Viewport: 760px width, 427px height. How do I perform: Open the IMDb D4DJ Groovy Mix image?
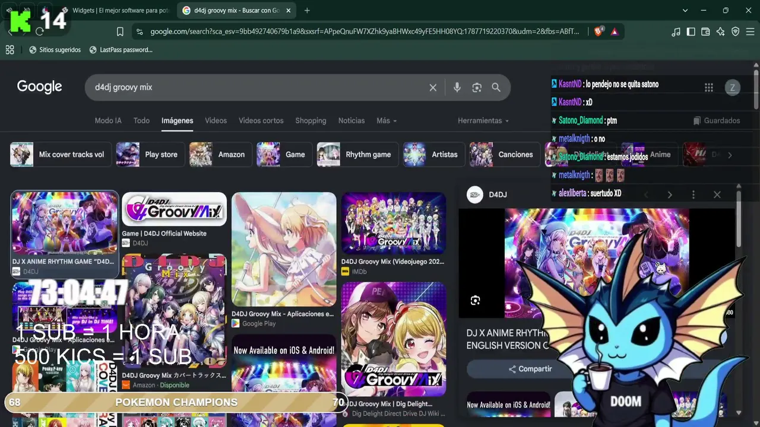pos(394,223)
